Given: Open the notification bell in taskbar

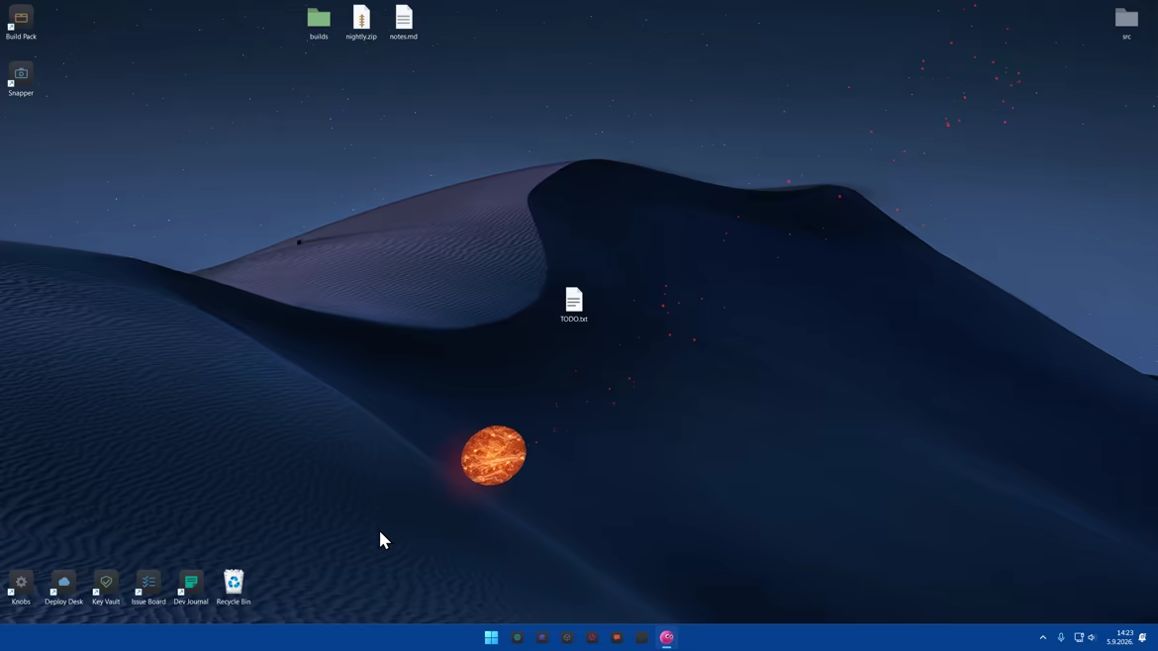Looking at the screenshot, I should 1142,637.
